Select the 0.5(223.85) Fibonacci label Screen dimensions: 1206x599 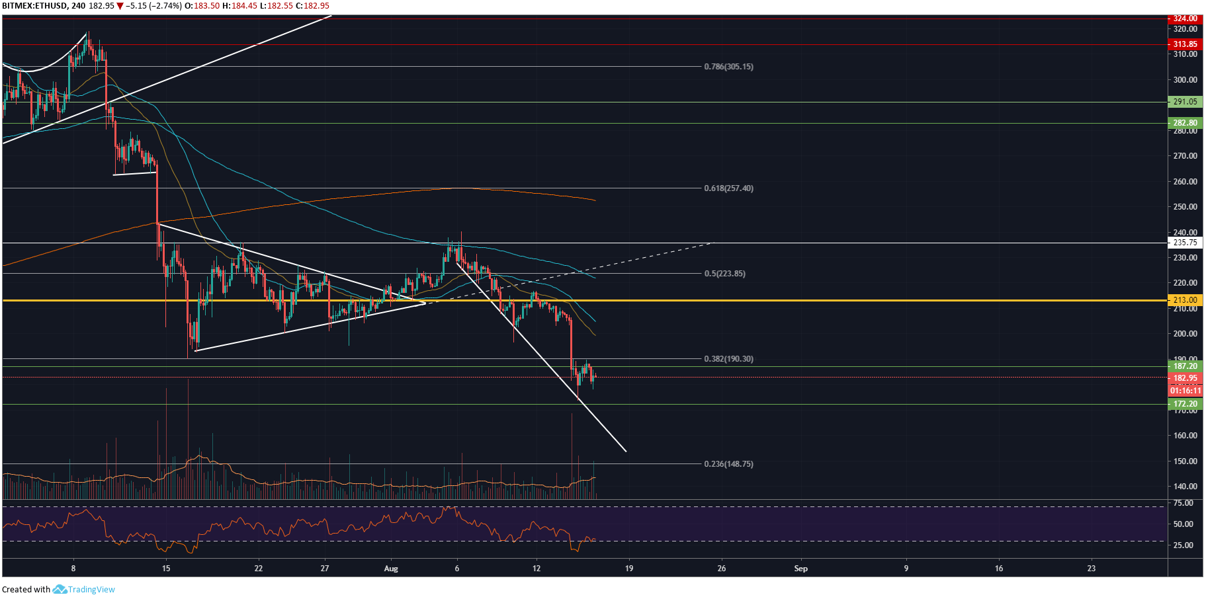click(724, 274)
